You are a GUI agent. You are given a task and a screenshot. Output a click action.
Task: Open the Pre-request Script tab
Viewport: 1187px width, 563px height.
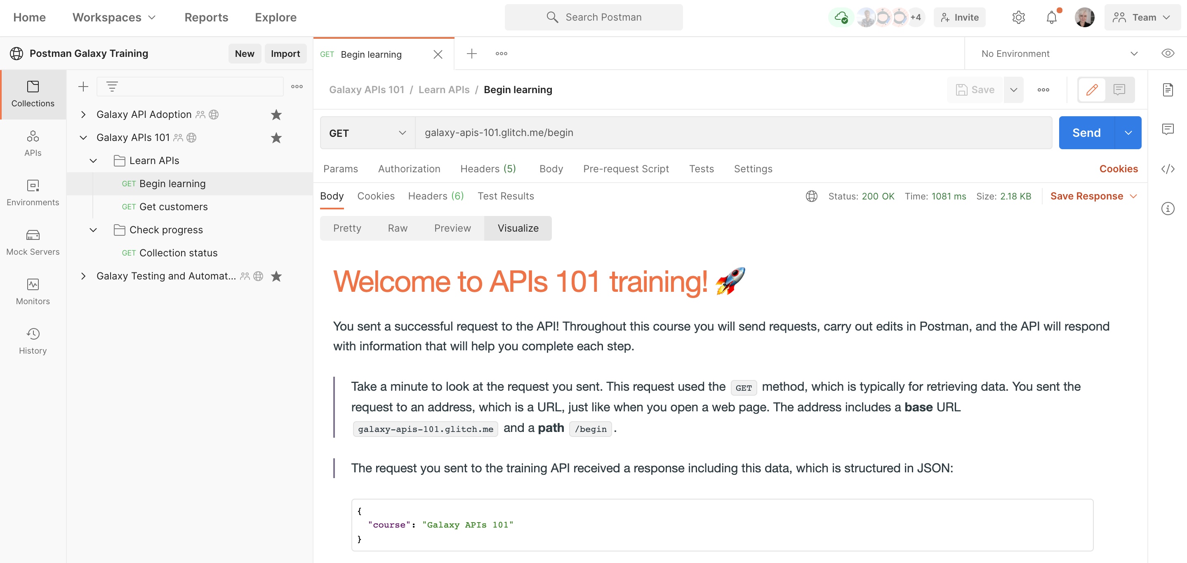[x=625, y=169]
